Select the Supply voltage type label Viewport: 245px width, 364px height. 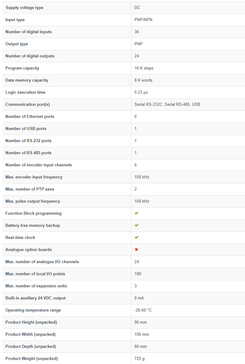pyautogui.click(x=24, y=8)
